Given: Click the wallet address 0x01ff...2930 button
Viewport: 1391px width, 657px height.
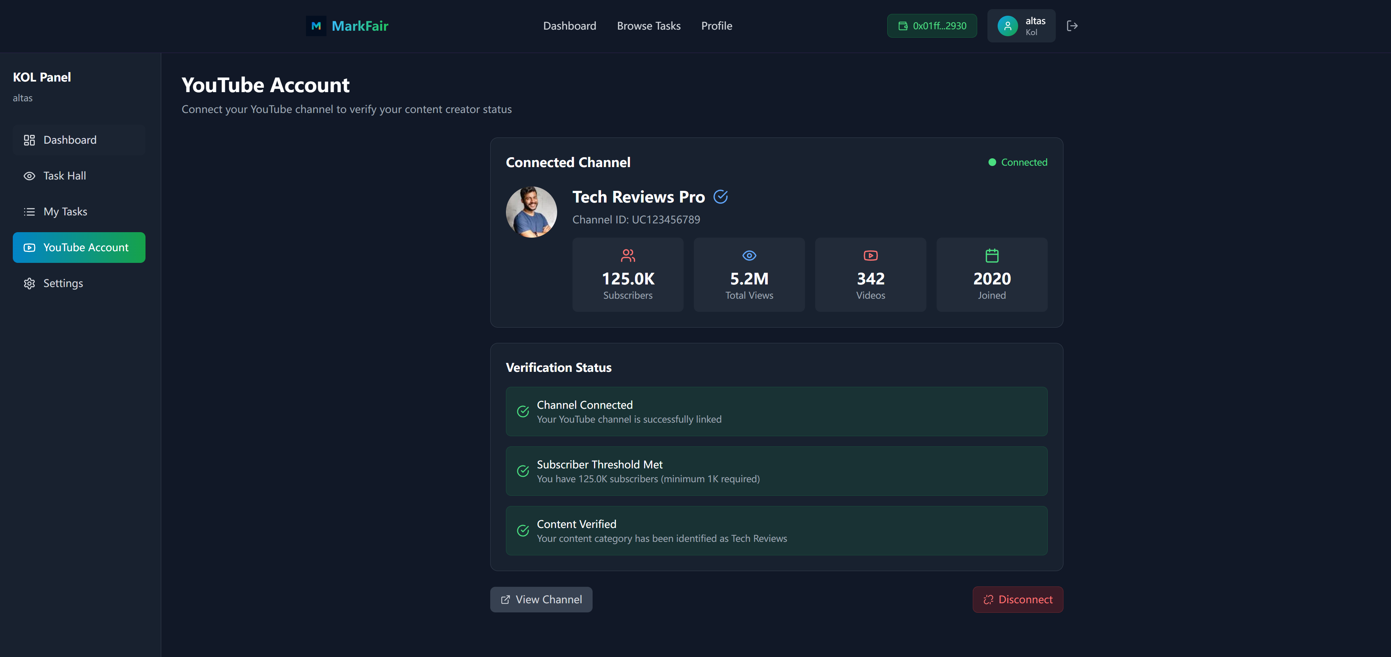Looking at the screenshot, I should [x=931, y=26].
